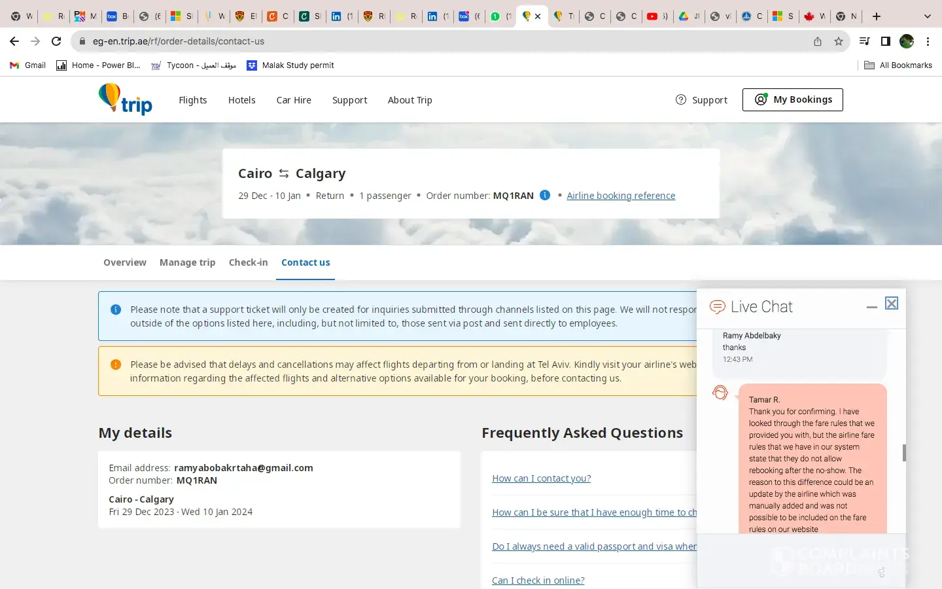Open the 'How can I contact you?' FAQ
This screenshot has height=589, width=942.
click(x=542, y=478)
